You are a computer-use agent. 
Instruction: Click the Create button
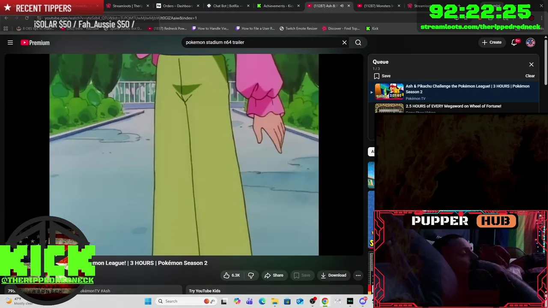pyautogui.click(x=491, y=42)
